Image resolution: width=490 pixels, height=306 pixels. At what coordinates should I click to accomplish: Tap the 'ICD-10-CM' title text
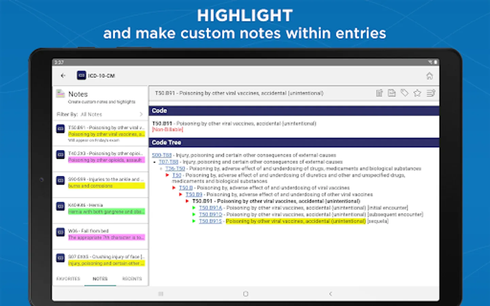click(101, 75)
